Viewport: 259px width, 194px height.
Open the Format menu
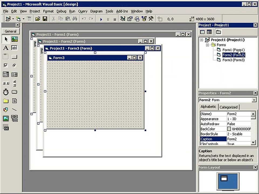[x=48, y=11]
